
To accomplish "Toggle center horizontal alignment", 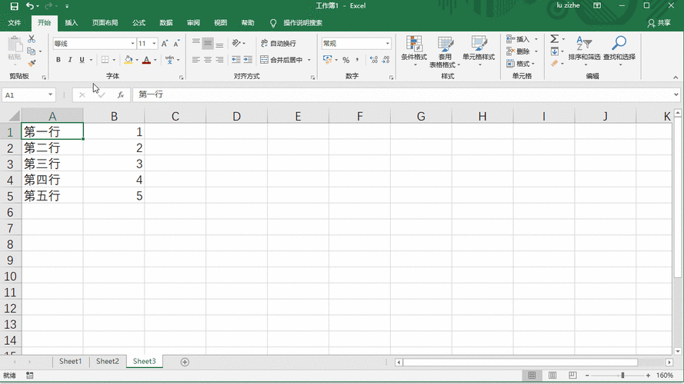I will click(x=208, y=60).
